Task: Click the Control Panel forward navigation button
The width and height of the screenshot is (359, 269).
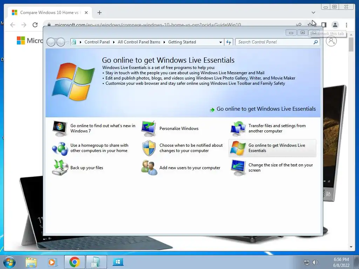Action: coord(61,42)
